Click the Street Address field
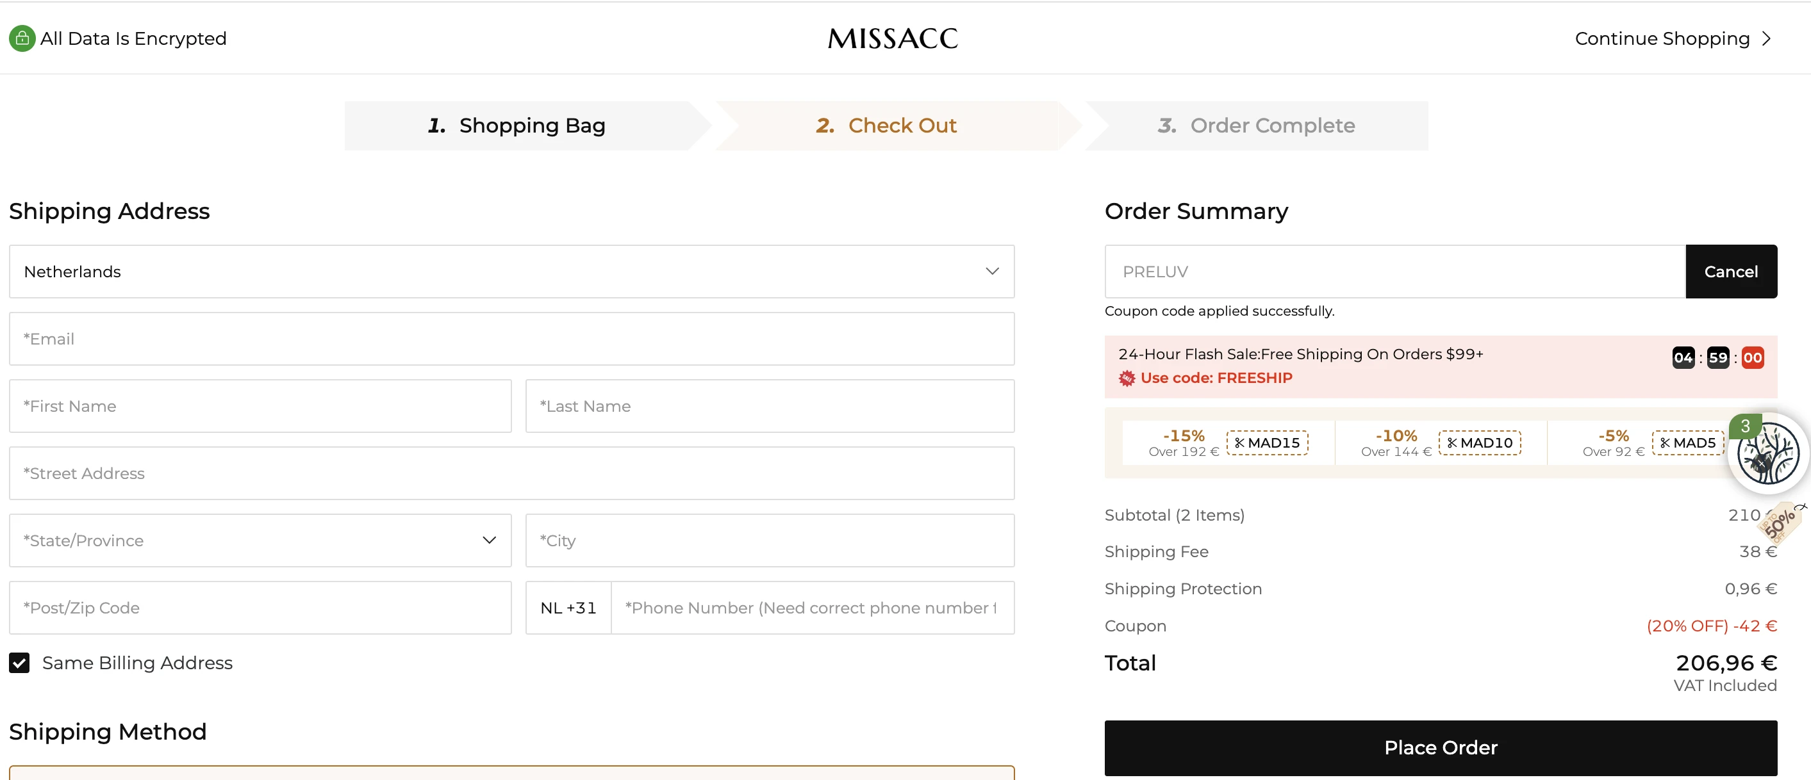This screenshot has width=1811, height=780. (512, 473)
